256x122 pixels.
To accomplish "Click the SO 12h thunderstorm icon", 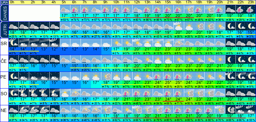I will (x=137, y=93).
